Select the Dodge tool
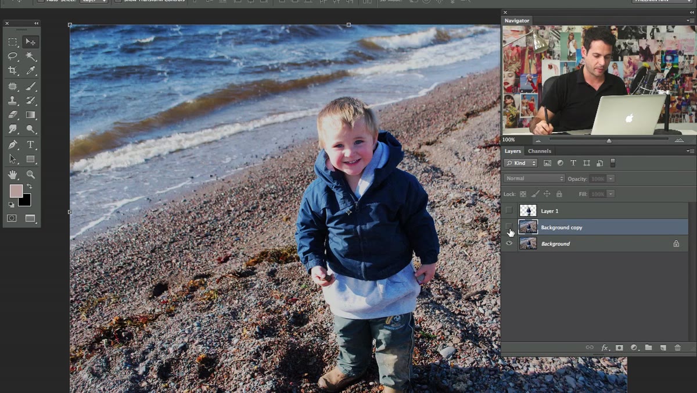Viewport: 697px width, 393px height. (30, 130)
